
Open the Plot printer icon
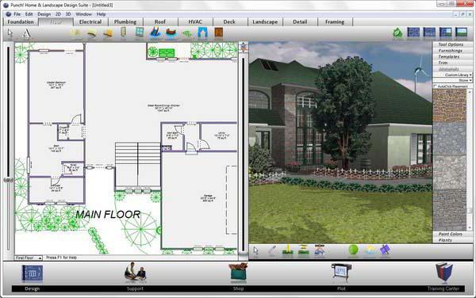coord(341,273)
